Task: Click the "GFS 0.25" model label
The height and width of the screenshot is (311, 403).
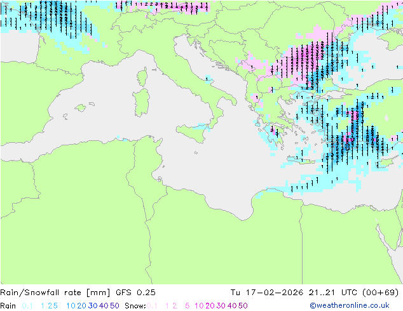Action: [135, 293]
